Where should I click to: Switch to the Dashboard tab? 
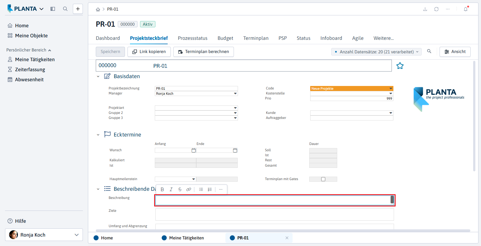coord(108,38)
